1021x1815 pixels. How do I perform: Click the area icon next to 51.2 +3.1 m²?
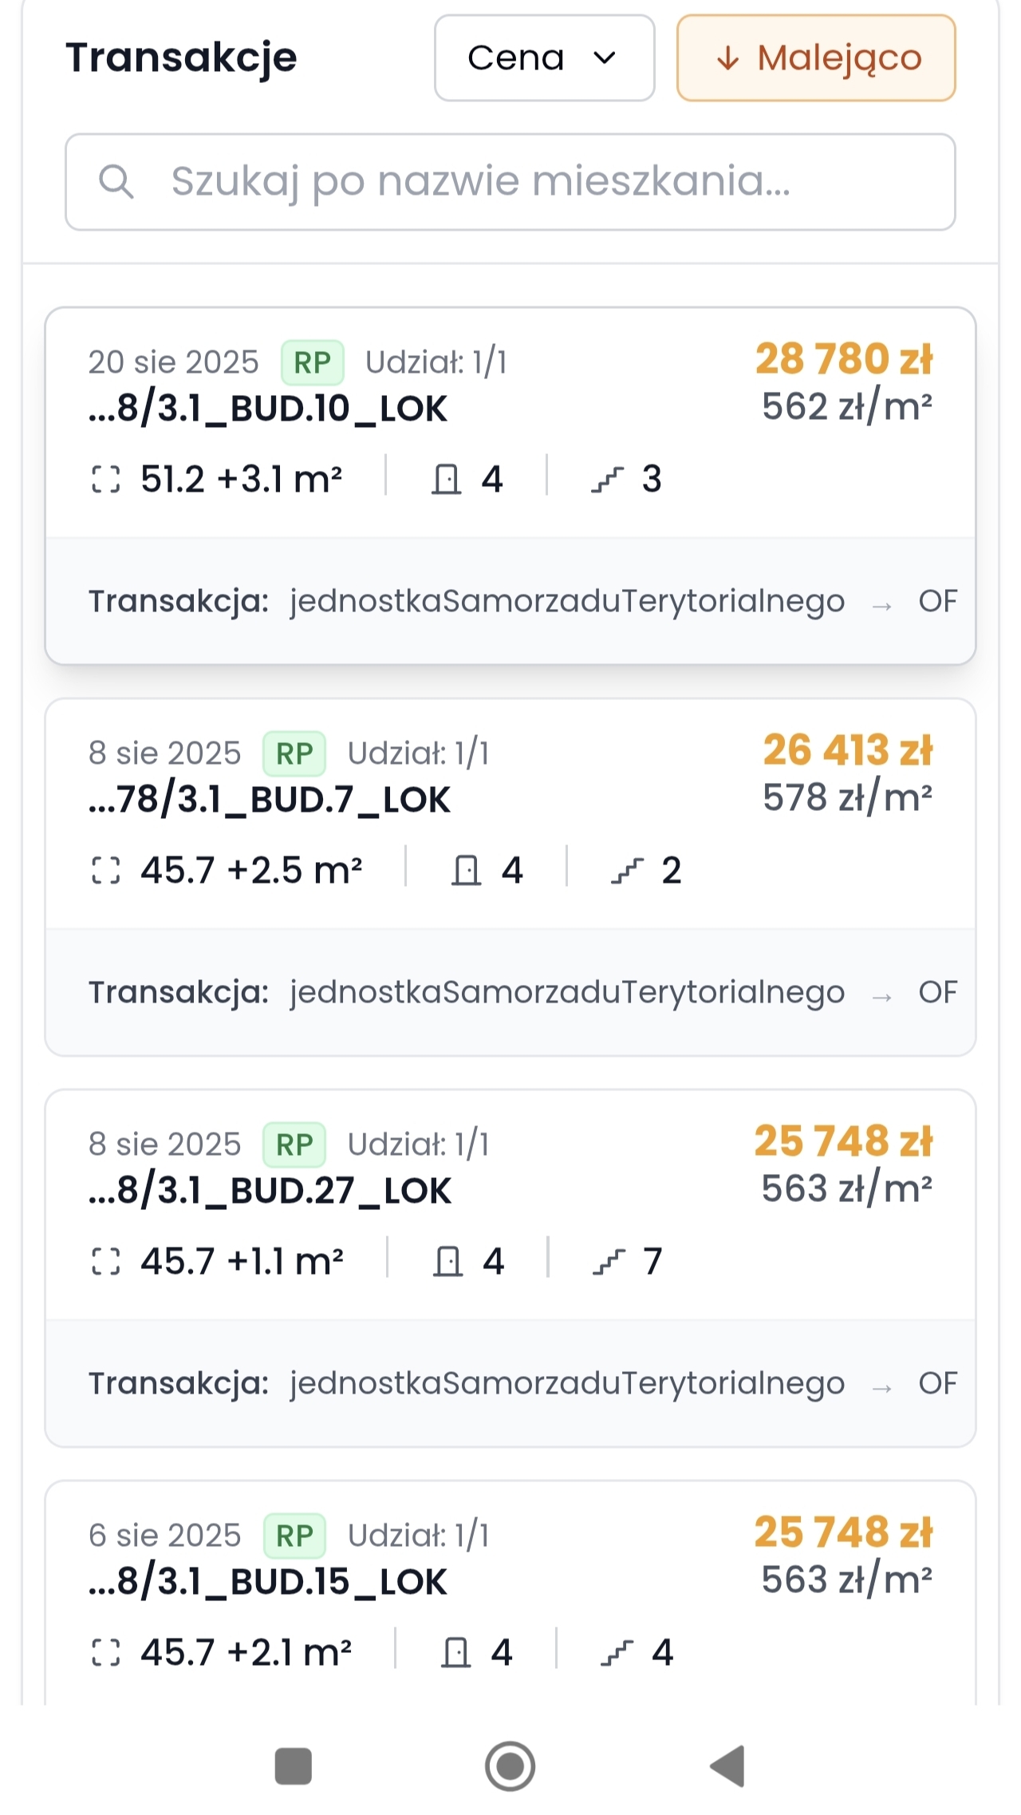[x=106, y=480]
